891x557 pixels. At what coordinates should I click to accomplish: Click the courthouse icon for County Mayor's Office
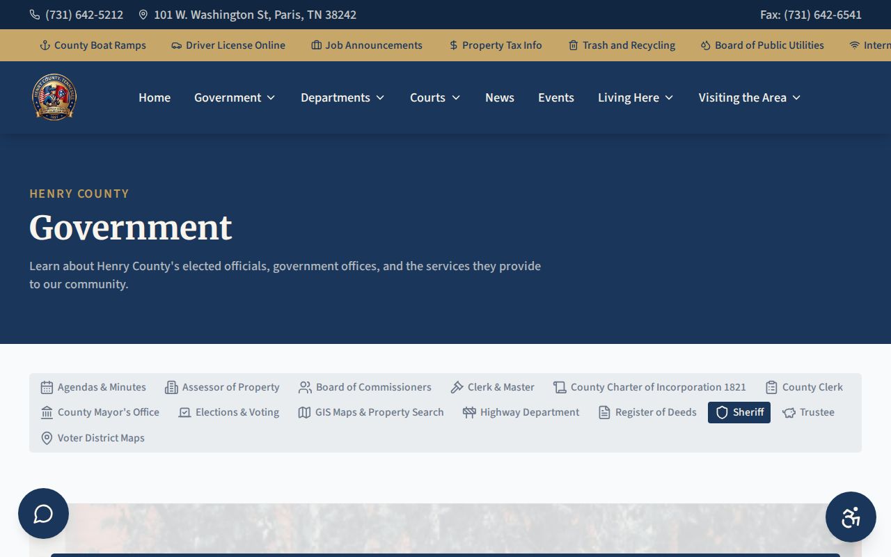coord(47,412)
